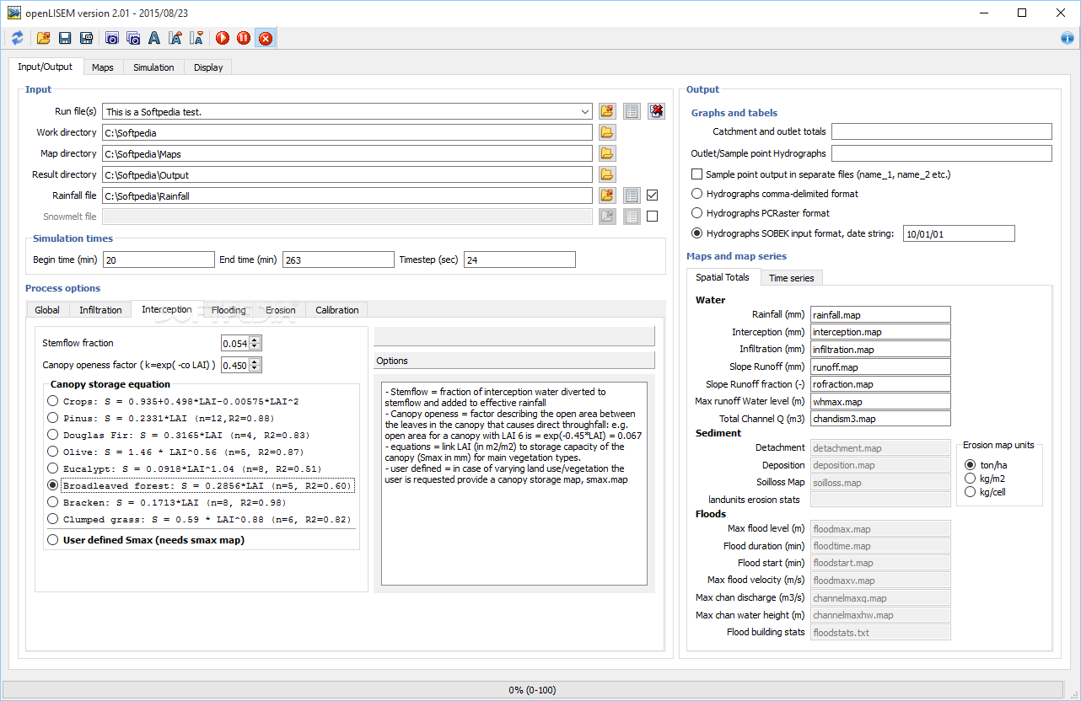Click the End time (min) field
1081x701 pixels.
(338, 260)
